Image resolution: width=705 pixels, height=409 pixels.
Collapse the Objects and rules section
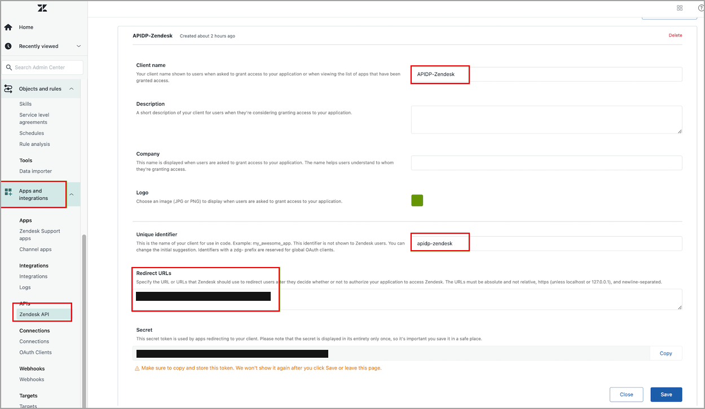click(x=72, y=88)
